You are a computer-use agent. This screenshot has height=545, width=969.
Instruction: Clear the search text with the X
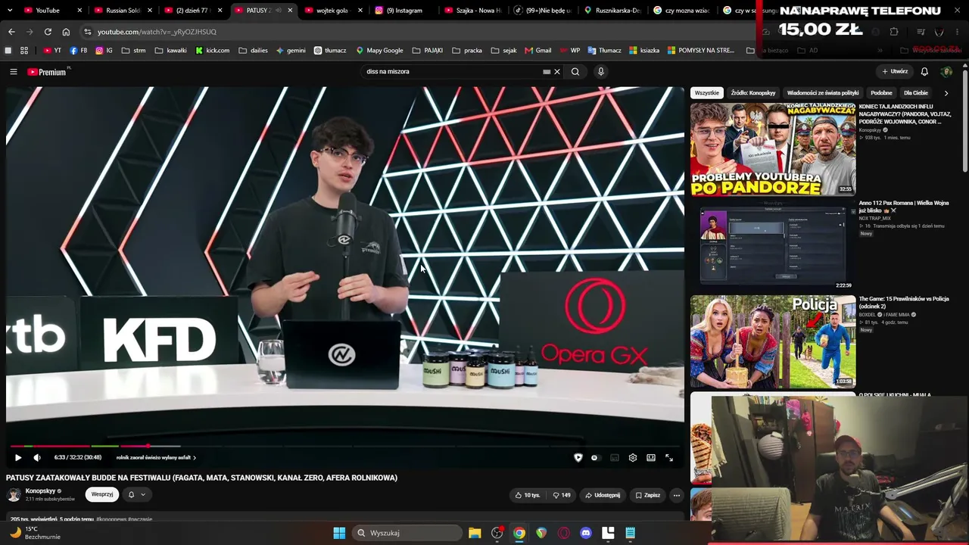pos(557,72)
